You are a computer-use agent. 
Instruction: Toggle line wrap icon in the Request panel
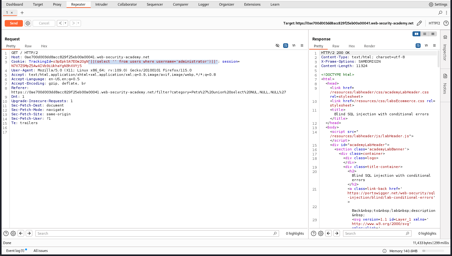point(286,45)
